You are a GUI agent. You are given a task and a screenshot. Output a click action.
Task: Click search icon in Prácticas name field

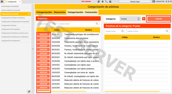point(97,24)
